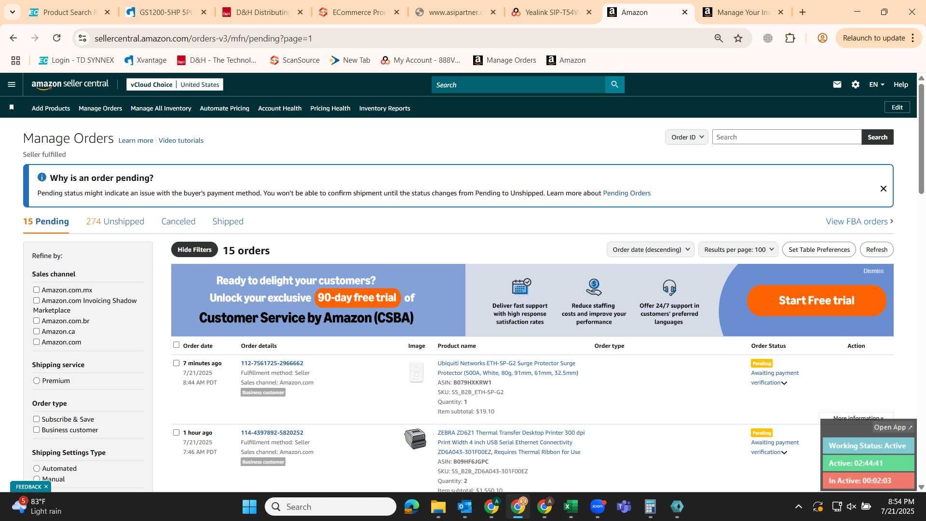926x521 pixels.
Task: Expand Awaiting payment verification for Ubiquiti order
Action: pyautogui.click(x=784, y=383)
